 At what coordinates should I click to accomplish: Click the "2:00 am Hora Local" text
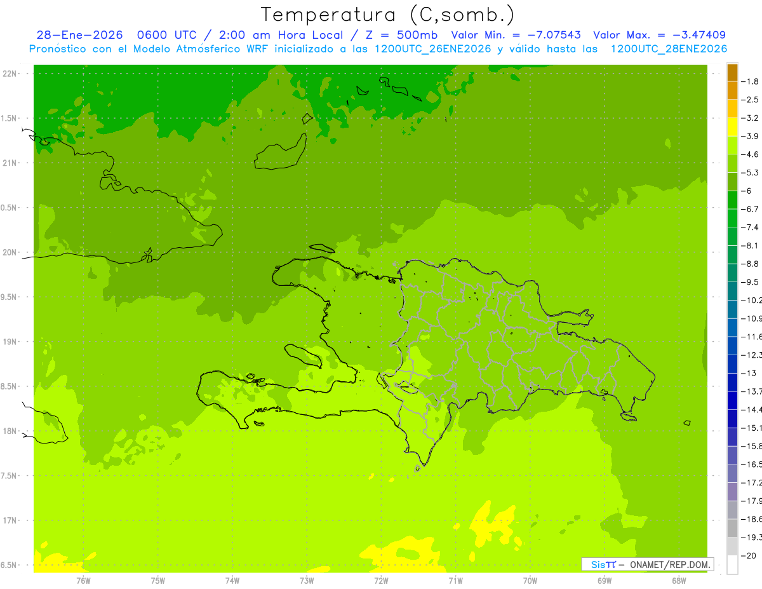coord(281,35)
